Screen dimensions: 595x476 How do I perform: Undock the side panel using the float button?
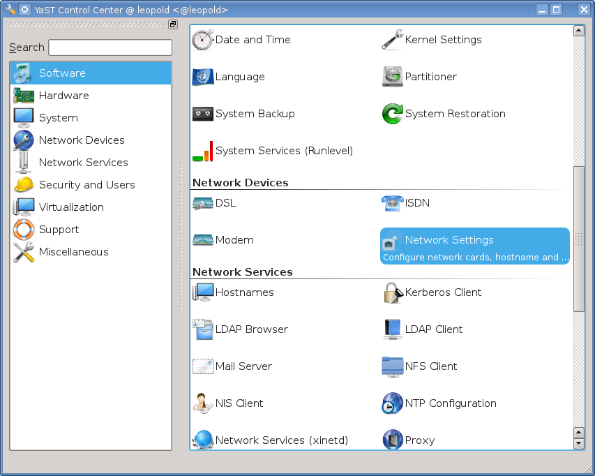[x=173, y=24]
